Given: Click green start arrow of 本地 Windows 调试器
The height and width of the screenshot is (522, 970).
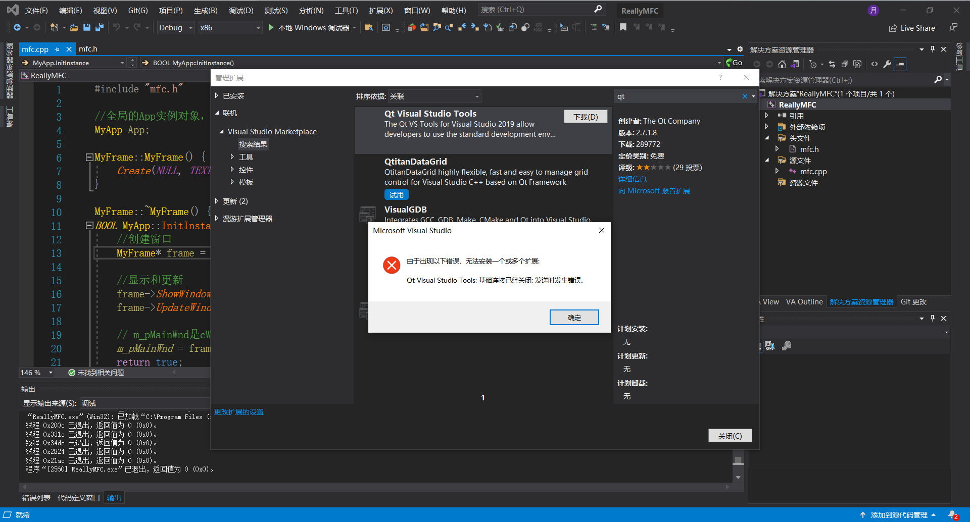Looking at the screenshot, I should (271, 28).
